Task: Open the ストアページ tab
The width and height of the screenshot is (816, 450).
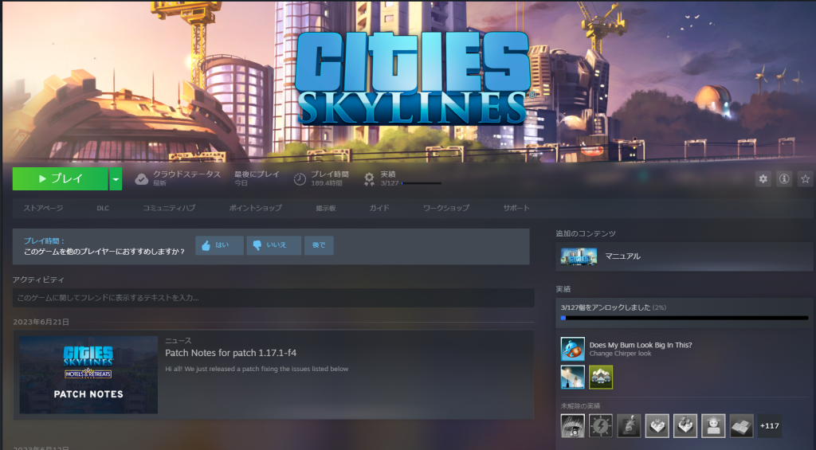Action: click(x=43, y=208)
